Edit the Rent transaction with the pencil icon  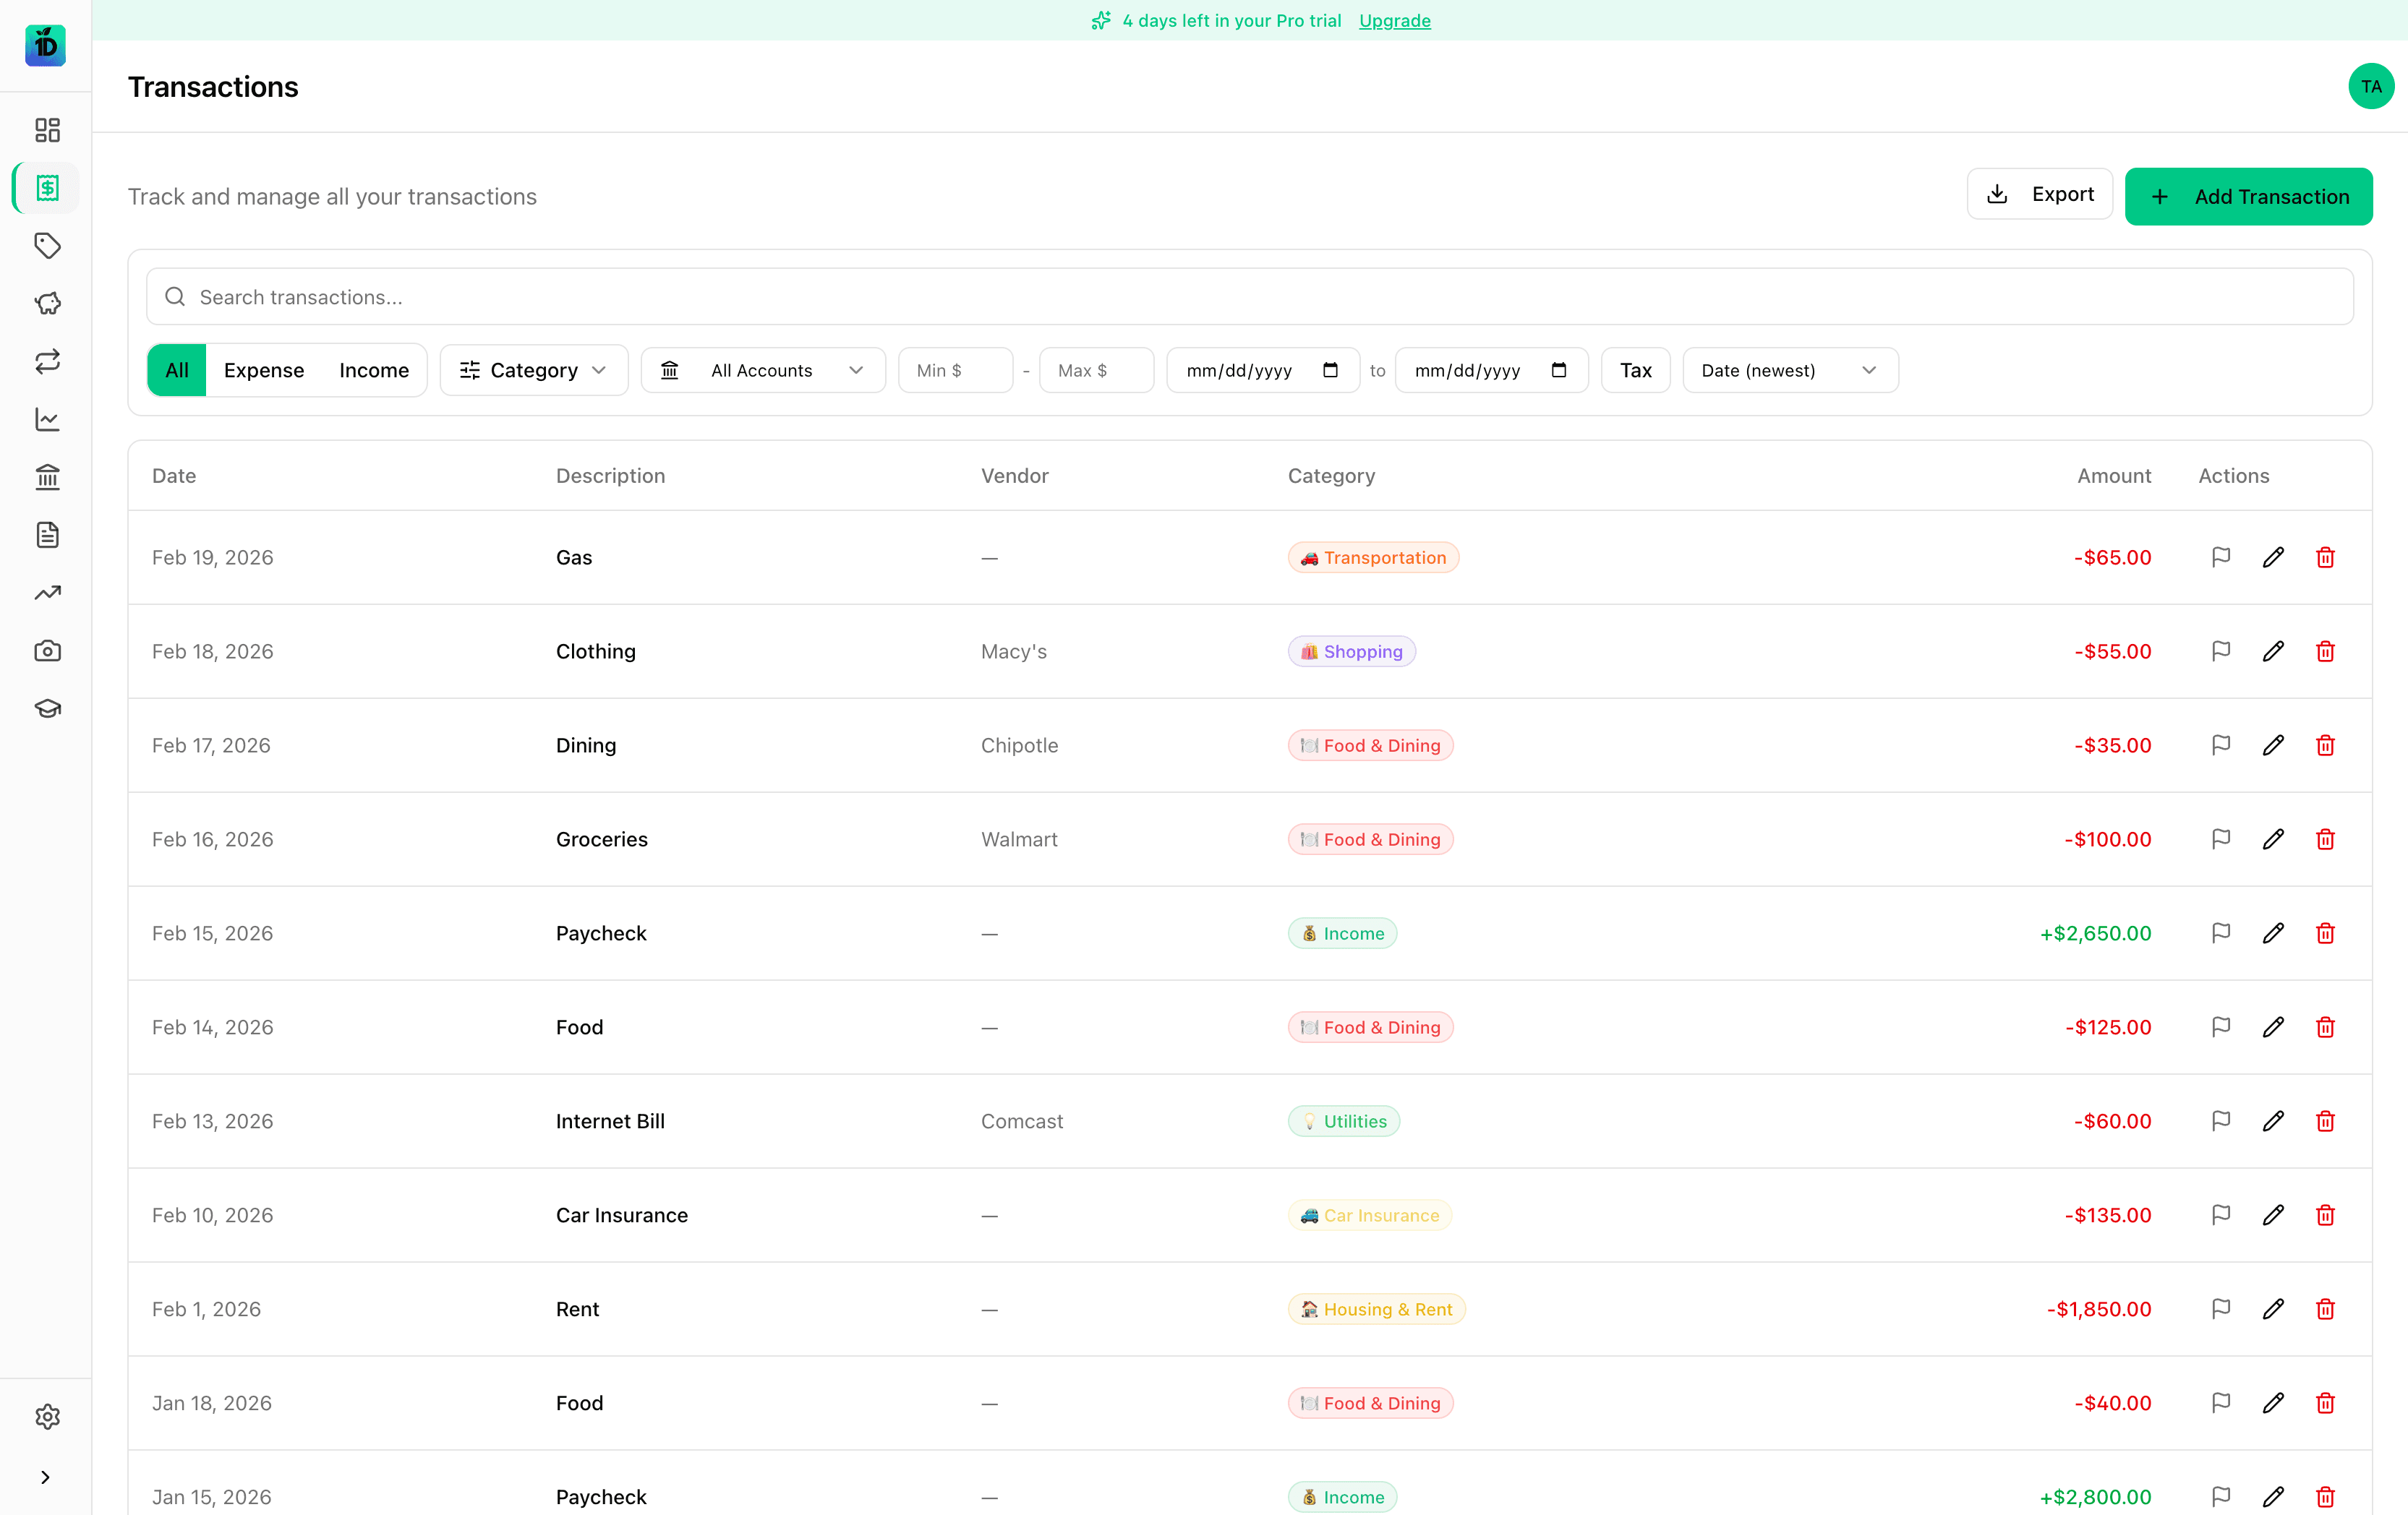coord(2273,1309)
